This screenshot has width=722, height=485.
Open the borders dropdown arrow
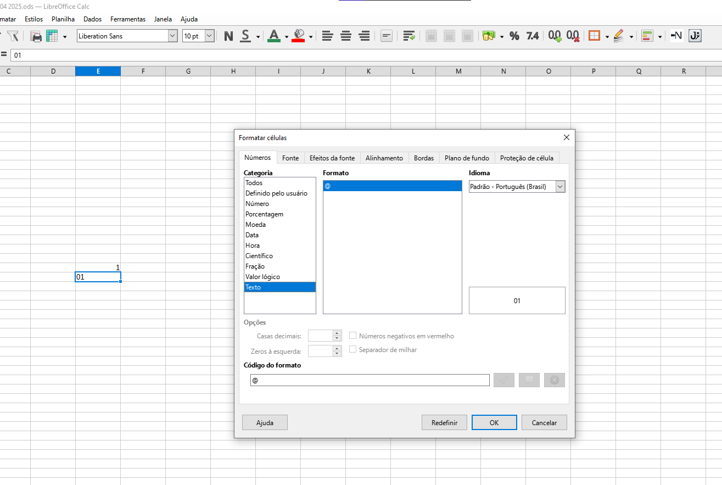[607, 37]
